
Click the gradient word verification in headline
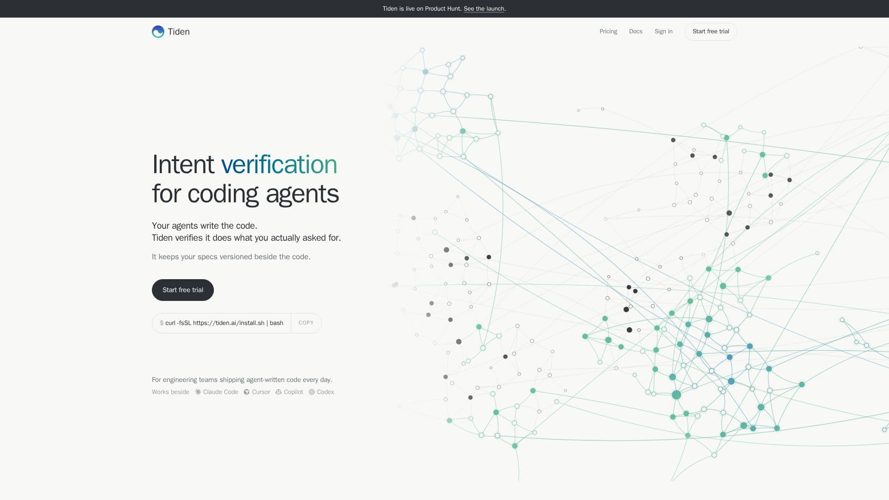pos(279,164)
